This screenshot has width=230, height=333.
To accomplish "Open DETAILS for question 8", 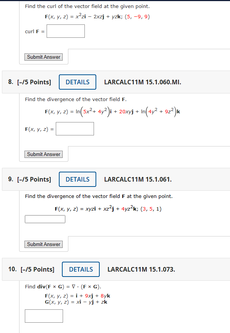I will click(x=77, y=82).
